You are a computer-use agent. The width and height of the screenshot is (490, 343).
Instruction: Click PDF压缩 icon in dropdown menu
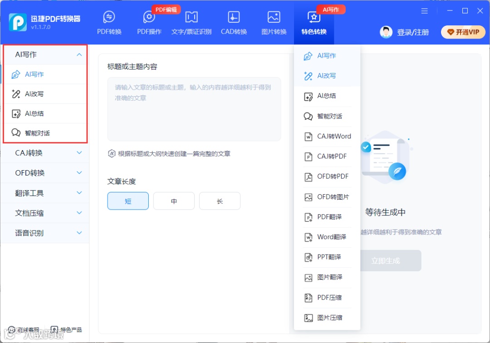coord(308,298)
